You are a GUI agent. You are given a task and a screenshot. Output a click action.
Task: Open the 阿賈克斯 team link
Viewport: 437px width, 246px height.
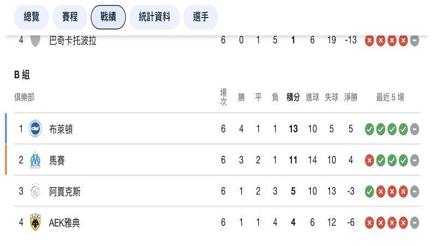[64, 191]
